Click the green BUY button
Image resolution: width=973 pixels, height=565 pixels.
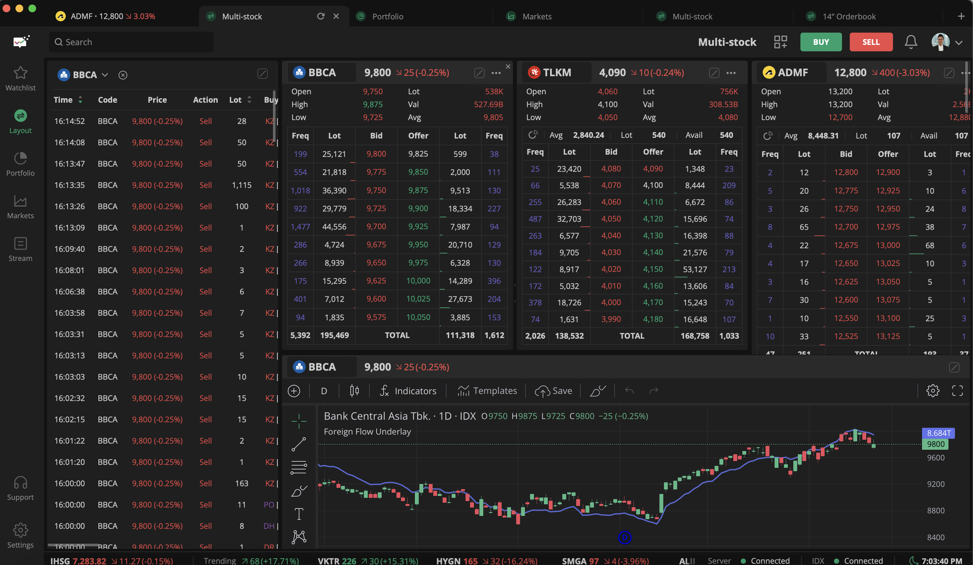tap(821, 42)
